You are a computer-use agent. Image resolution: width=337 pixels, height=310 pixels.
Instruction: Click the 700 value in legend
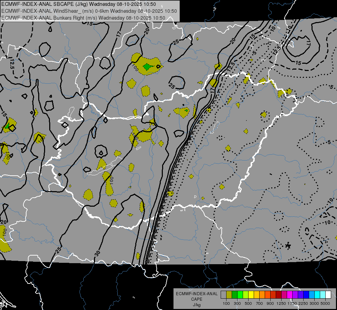[x=260, y=303]
